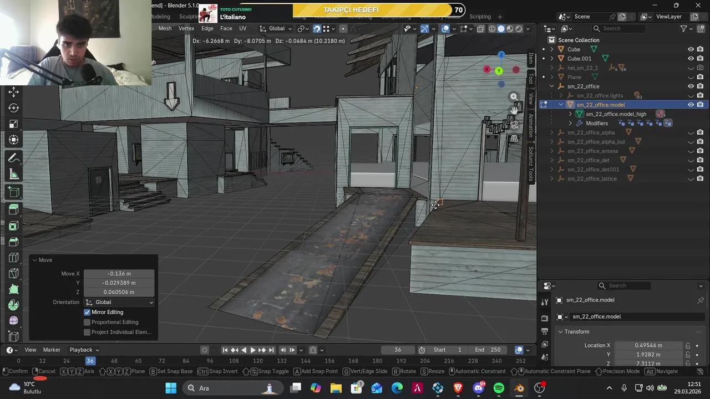Select the Rotate tool in the left toolbar
The image size is (710, 399).
(14, 108)
